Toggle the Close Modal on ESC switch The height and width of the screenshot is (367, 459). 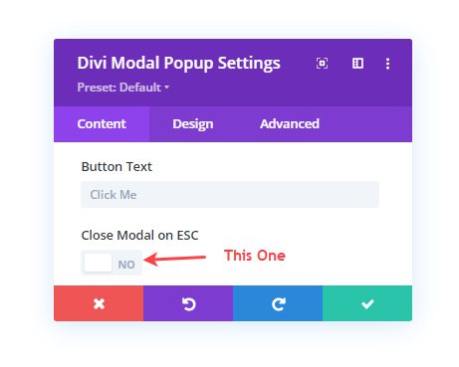(112, 263)
